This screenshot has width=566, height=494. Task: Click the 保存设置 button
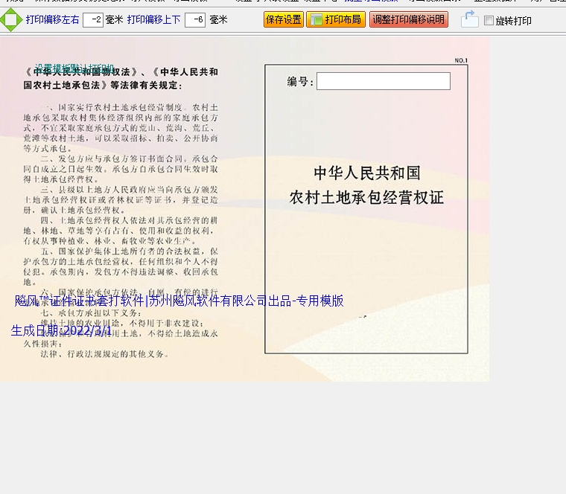click(x=283, y=20)
